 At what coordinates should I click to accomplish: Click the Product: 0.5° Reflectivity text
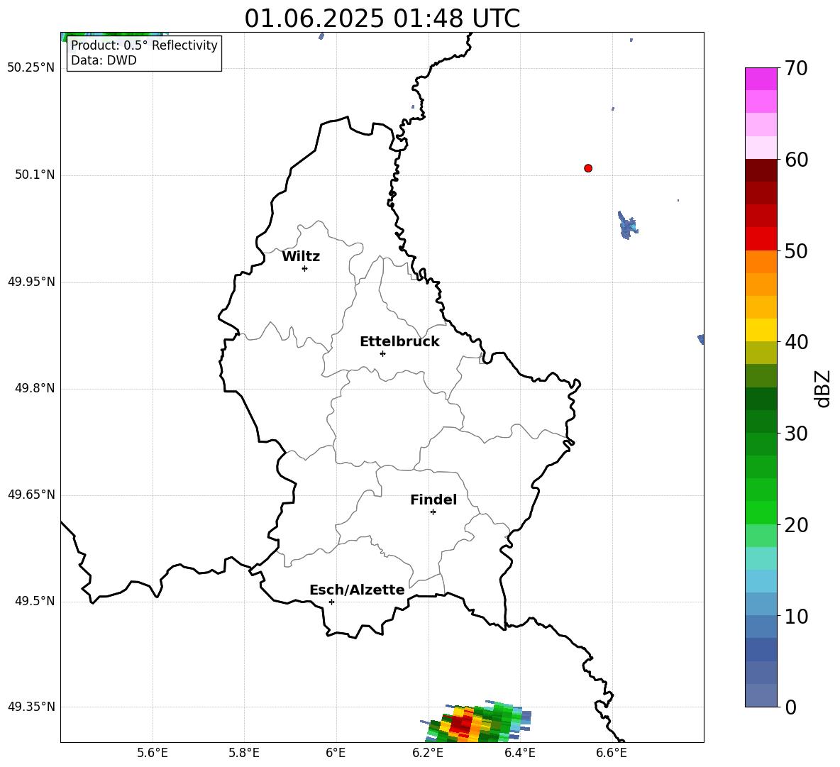(144, 45)
